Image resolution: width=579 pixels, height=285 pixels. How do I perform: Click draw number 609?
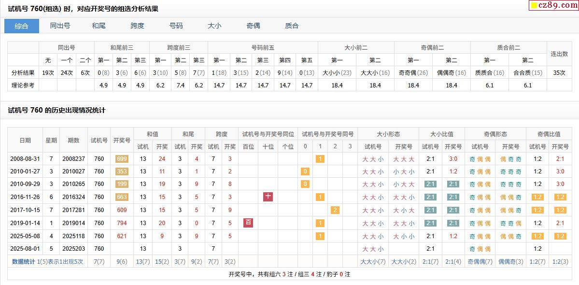pyautogui.click(x=122, y=210)
